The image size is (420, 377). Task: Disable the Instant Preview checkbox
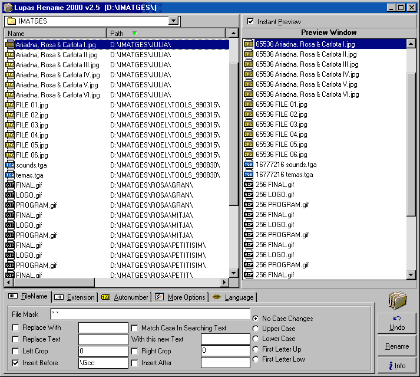(251, 22)
